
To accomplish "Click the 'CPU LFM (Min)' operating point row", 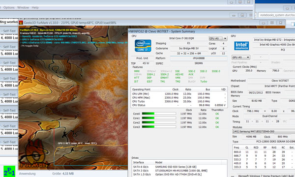I will [179, 94].
